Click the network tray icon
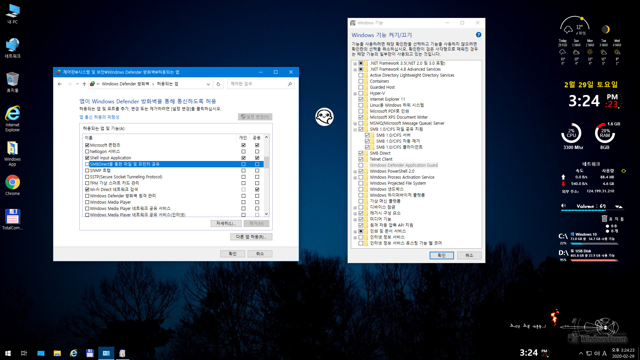 tap(589, 353)
